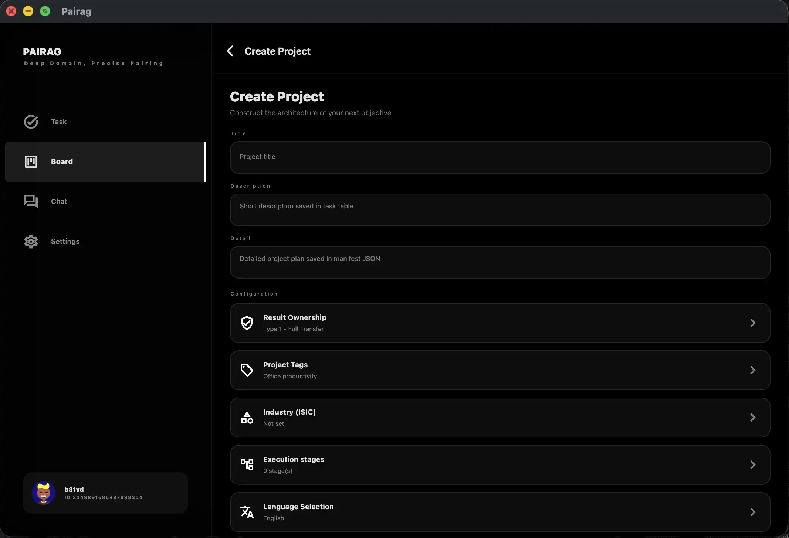Viewport: 789px width, 538px height.
Task: Open the Task menu label
Action: [x=59, y=122]
